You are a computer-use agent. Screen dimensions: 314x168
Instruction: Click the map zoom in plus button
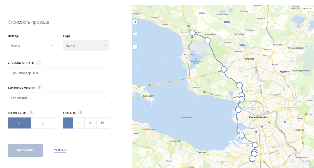tap(135, 22)
